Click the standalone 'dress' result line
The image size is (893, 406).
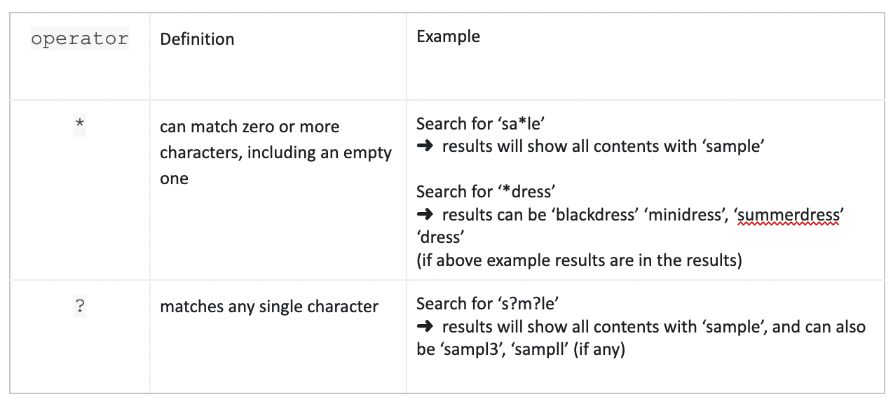[x=439, y=238]
